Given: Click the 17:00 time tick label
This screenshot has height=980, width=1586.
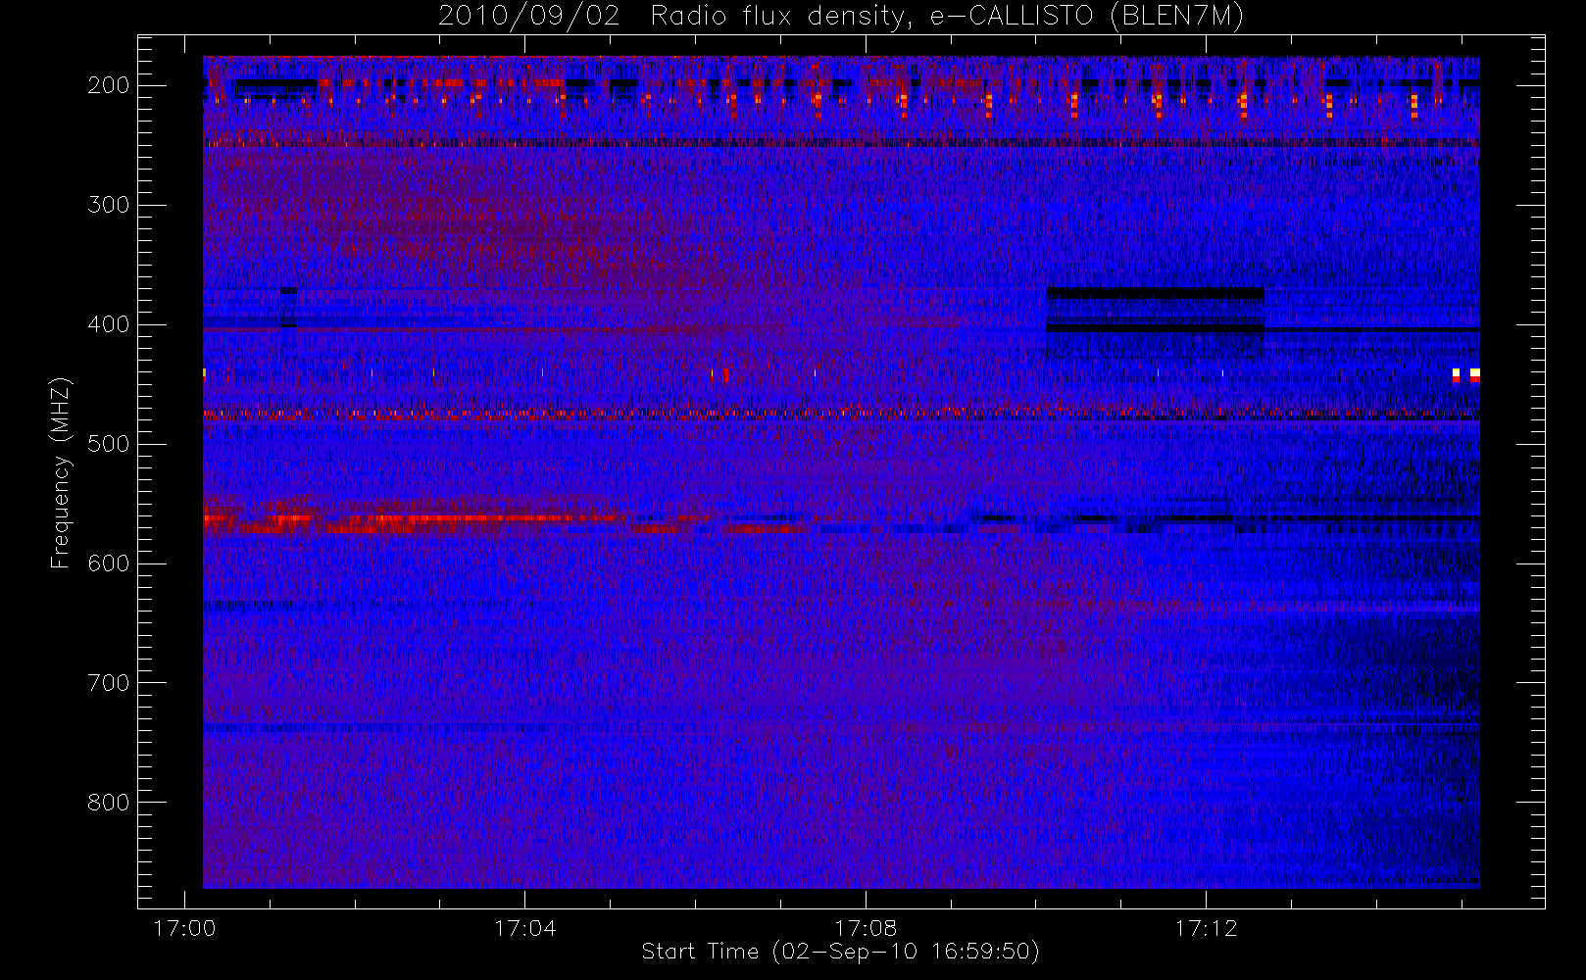Looking at the screenshot, I should pos(184,928).
